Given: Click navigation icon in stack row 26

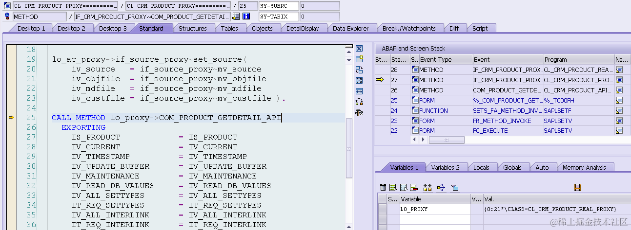Looking at the screenshot, I should click(x=619, y=90).
